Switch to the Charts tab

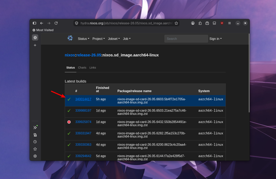82,68
